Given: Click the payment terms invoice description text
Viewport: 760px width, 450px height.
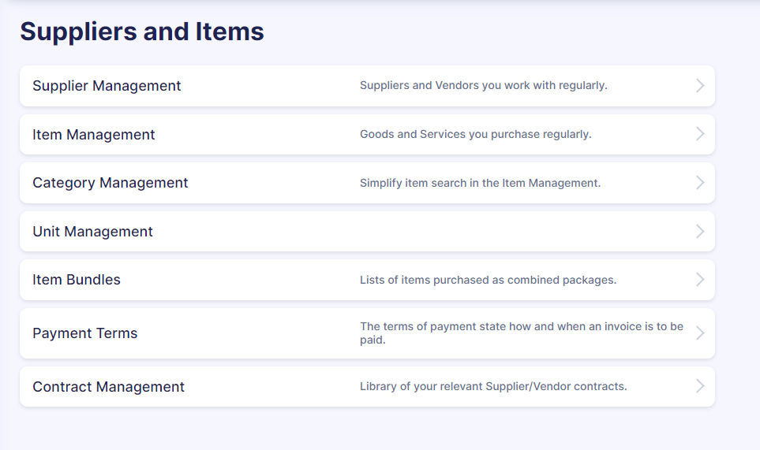Looking at the screenshot, I should click(522, 333).
